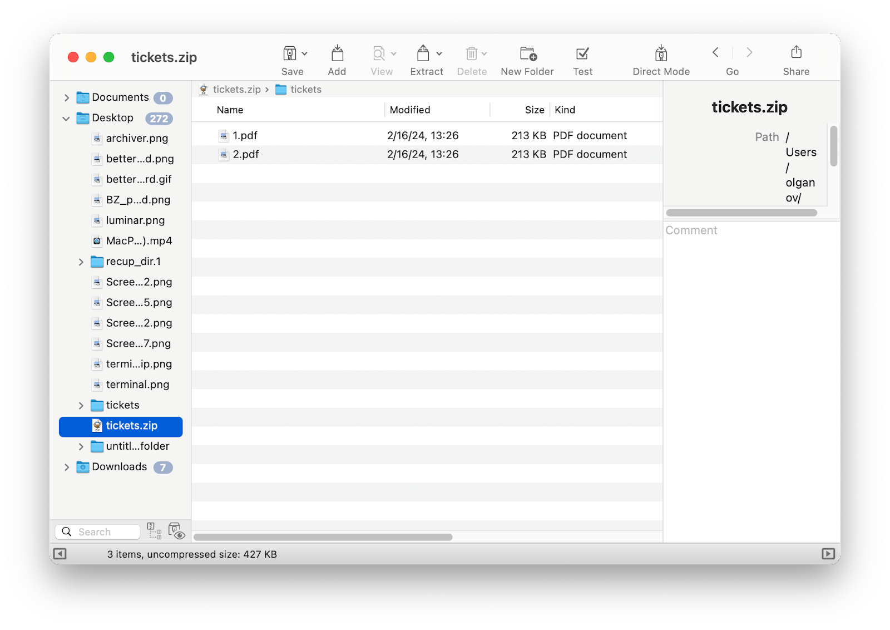The height and width of the screenshot is (630, 890).
Task: Open the tickets breadcrumb item
Action: point(306,89)
